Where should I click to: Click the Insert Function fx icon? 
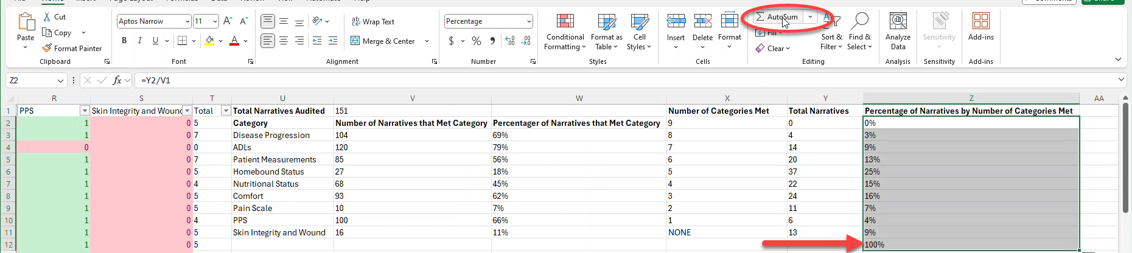(117, 80)
